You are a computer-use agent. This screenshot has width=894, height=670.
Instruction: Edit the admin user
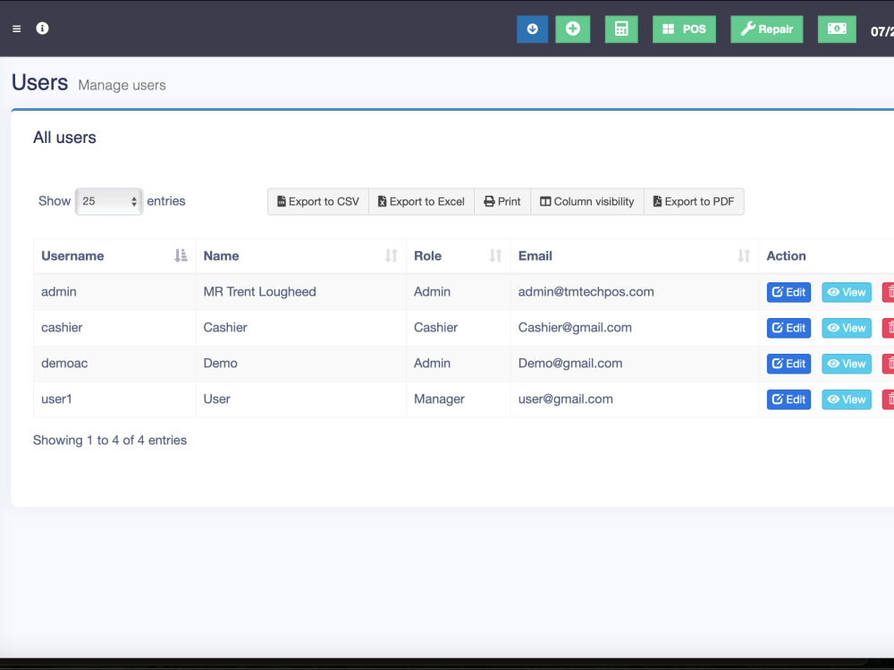pos(789,292)
